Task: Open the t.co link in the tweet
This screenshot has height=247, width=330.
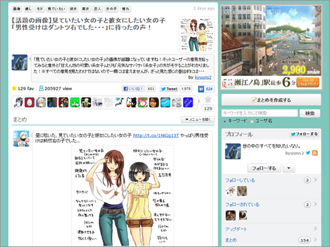Action: (x=156, y=136)
